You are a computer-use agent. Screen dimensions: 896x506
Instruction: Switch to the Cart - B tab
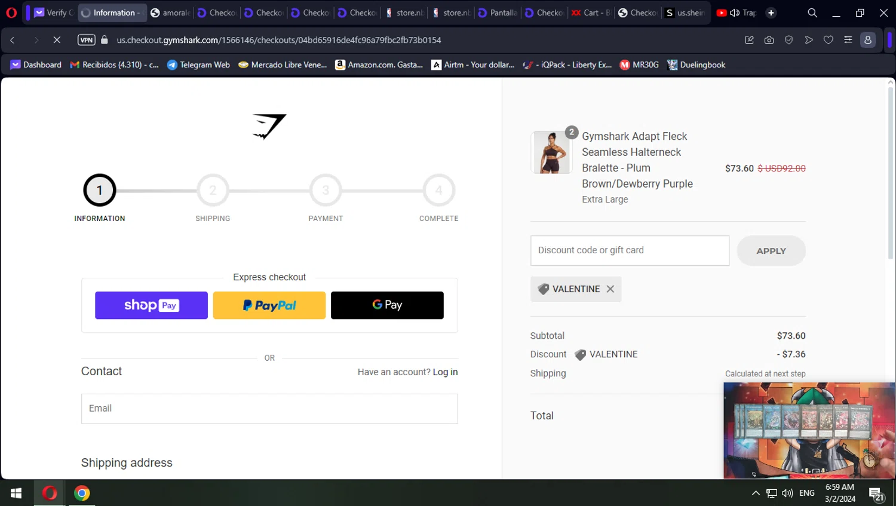591,13
